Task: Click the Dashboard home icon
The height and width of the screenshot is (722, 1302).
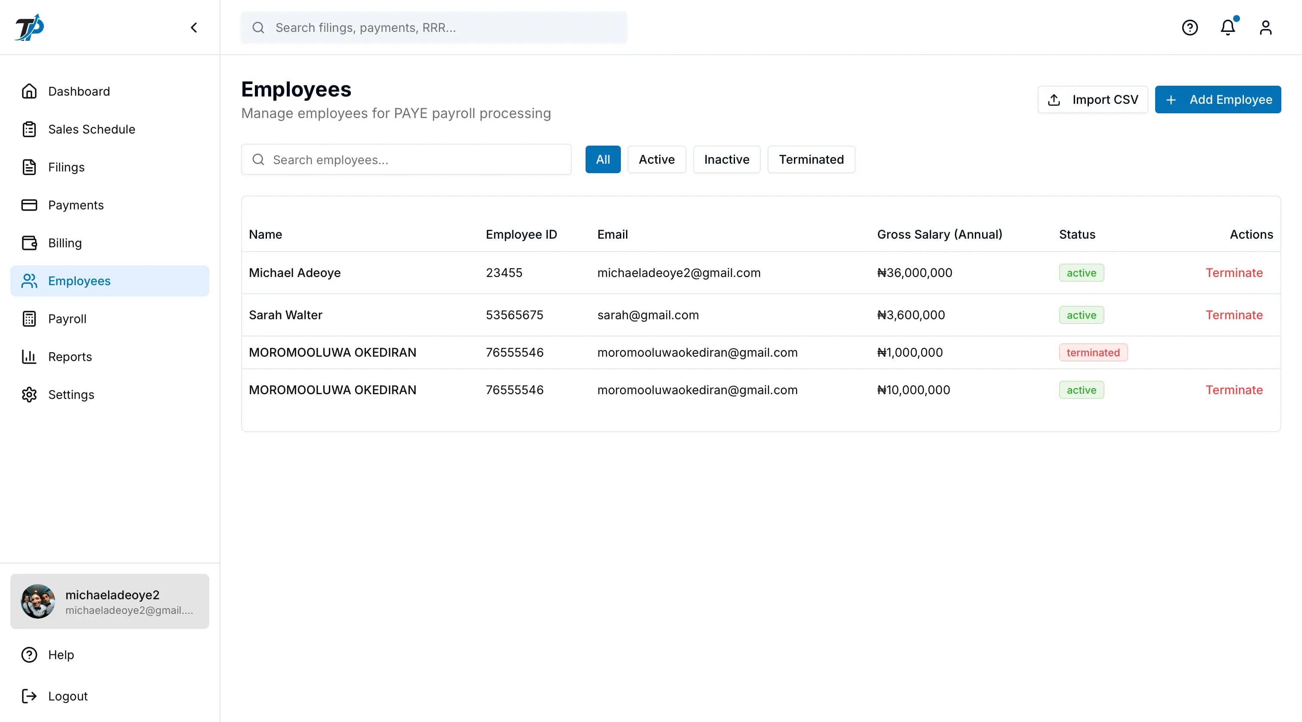Action: [x=29, y=91]
